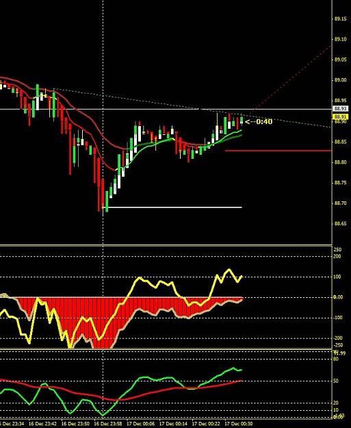Click the 0.00 level of the red histogram panel

(338, 297)
